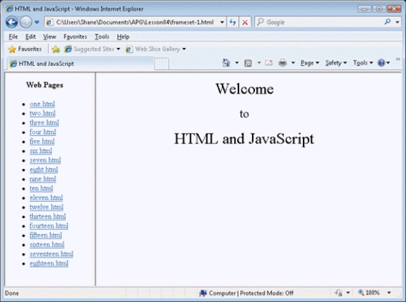
Task: Open the eleven.html link
Action: click(46, 198)
